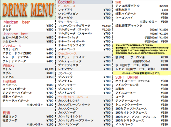
Task: Select the 'Mexican beer' heading
Action: [x=17, y=22]
